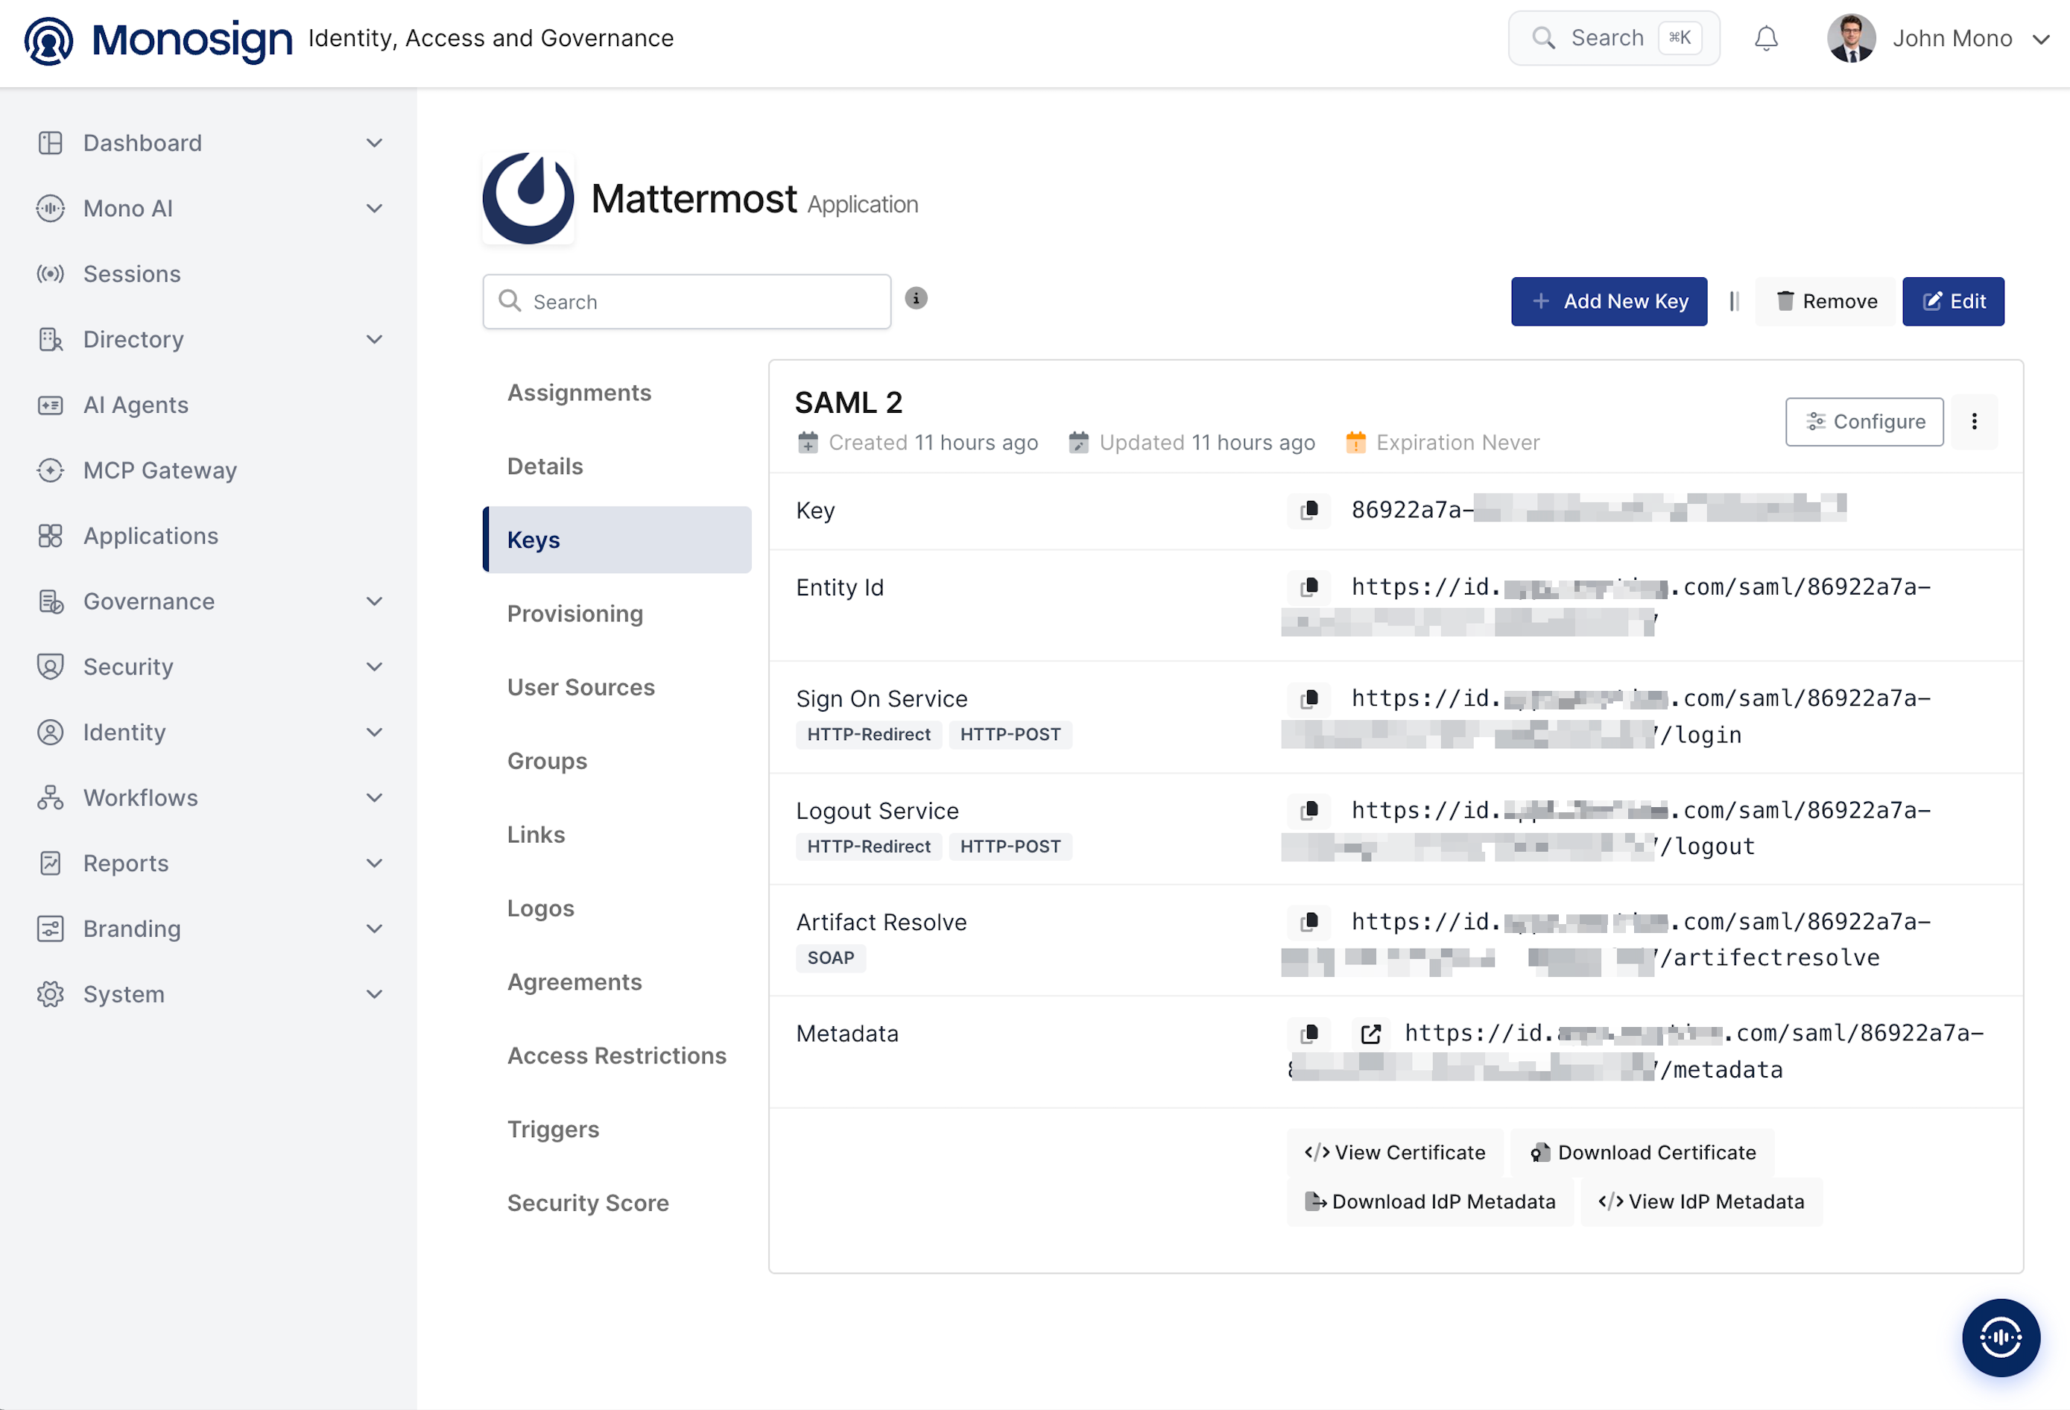The height and width of the screenshot is (1410, 2070).
Task: Copy the Sign On Service URL
Action: click(x=1309, y=698)
